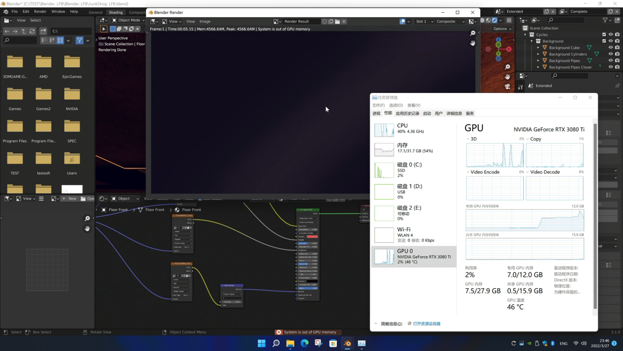Click the create new folder icon
The width and height of the screenshot is (623, 351).
[43, 31]
